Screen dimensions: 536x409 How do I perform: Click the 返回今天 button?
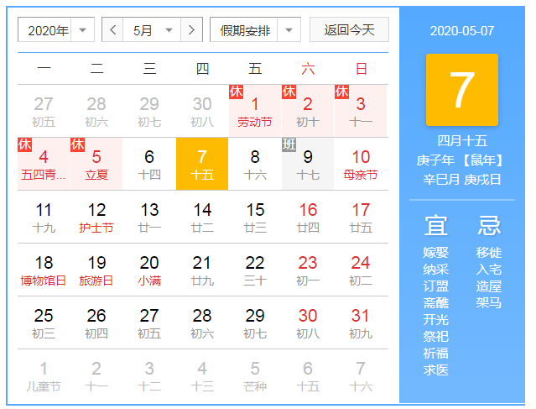coord(349,29)
